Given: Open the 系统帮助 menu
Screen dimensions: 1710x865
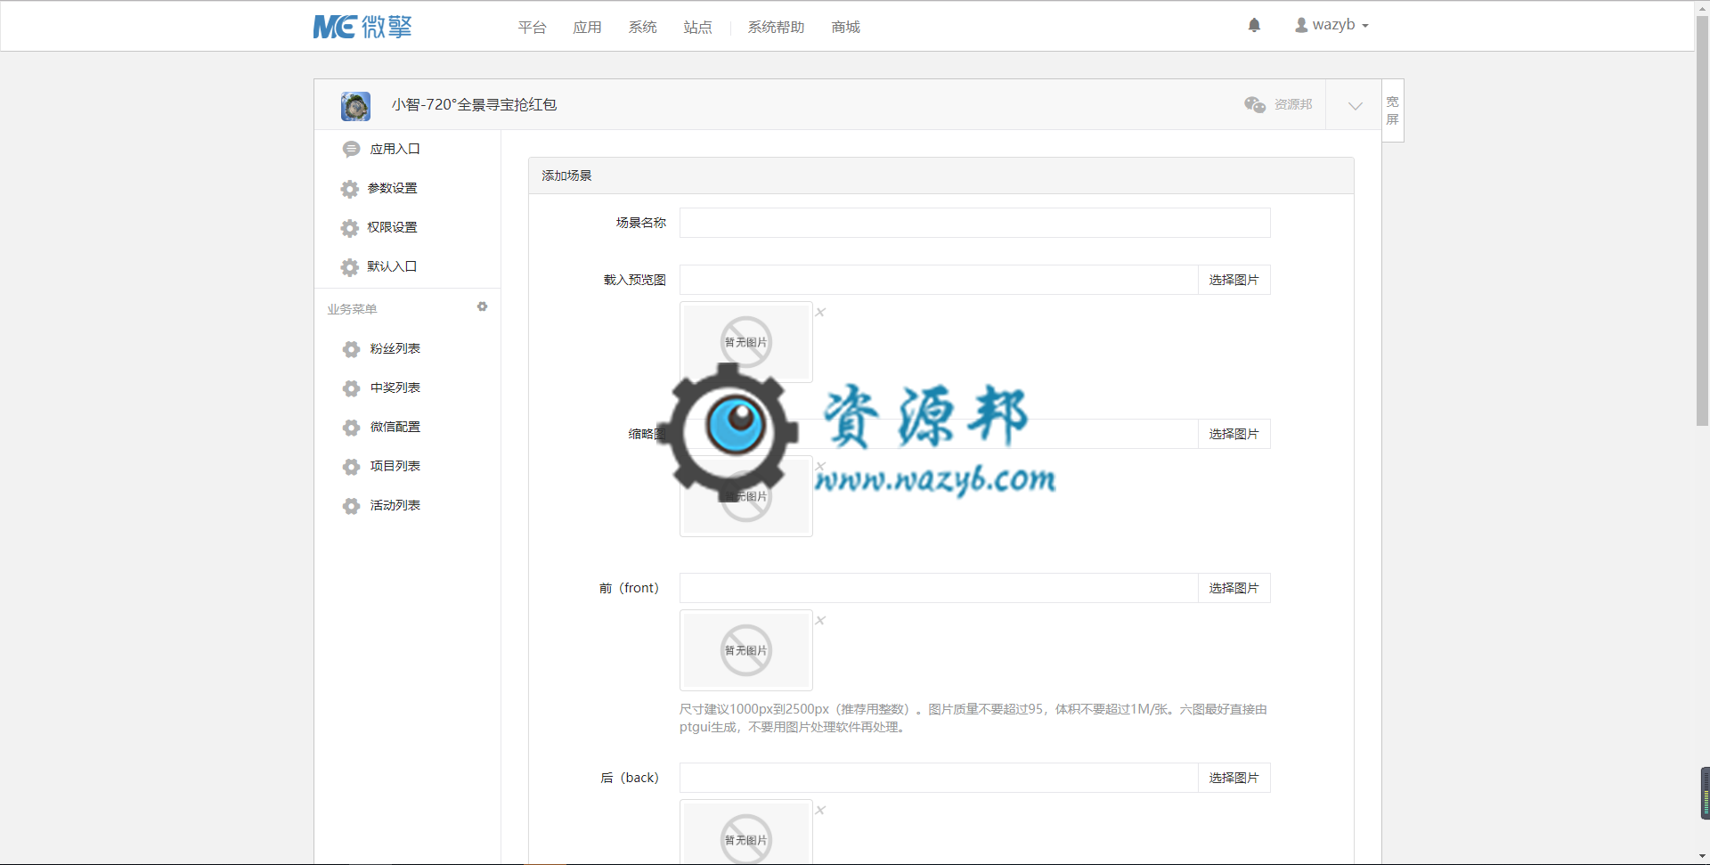Looking at the screenshot, I should (x=776, y=28).
